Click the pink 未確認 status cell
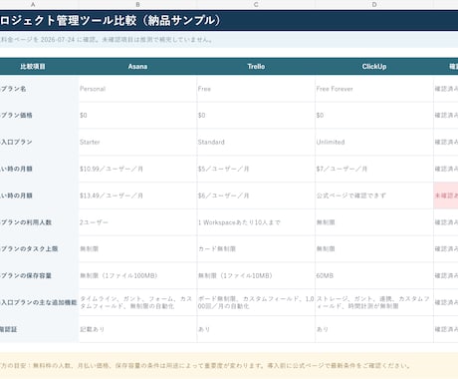This screenshot has width=458, height=379. (x=446, y=195)
